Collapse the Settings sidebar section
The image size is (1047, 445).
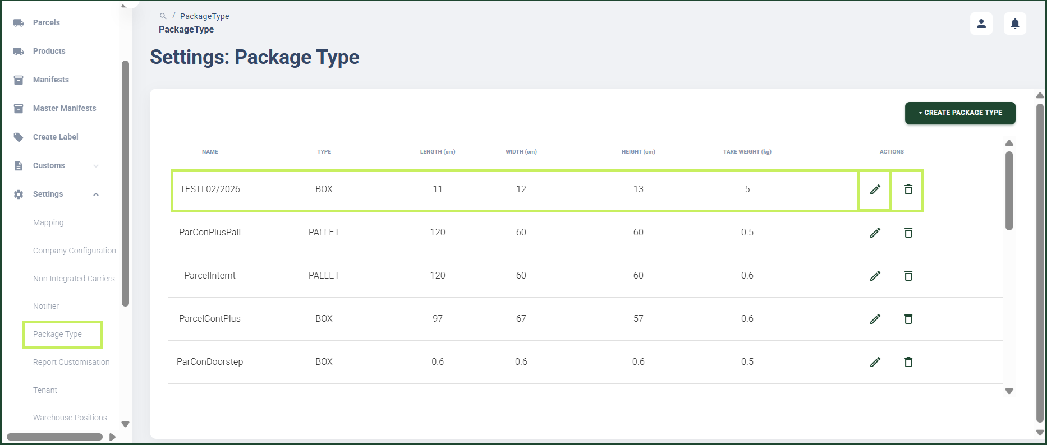96,194
